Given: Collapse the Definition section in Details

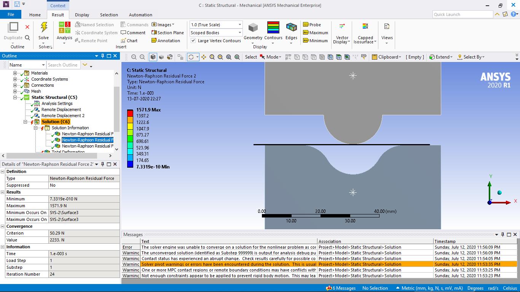Looking at the screenshot, I should pyautogui.click(x=2, y=171).
